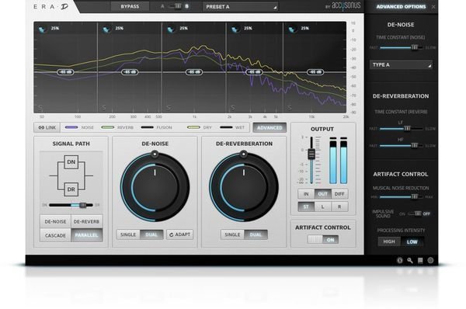Solo the 200–500 Hz band with its S icon
466x309 pixels.
(104, 108)
